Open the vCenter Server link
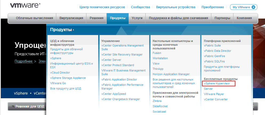The image size is (265, 115). tap(111, 60)
